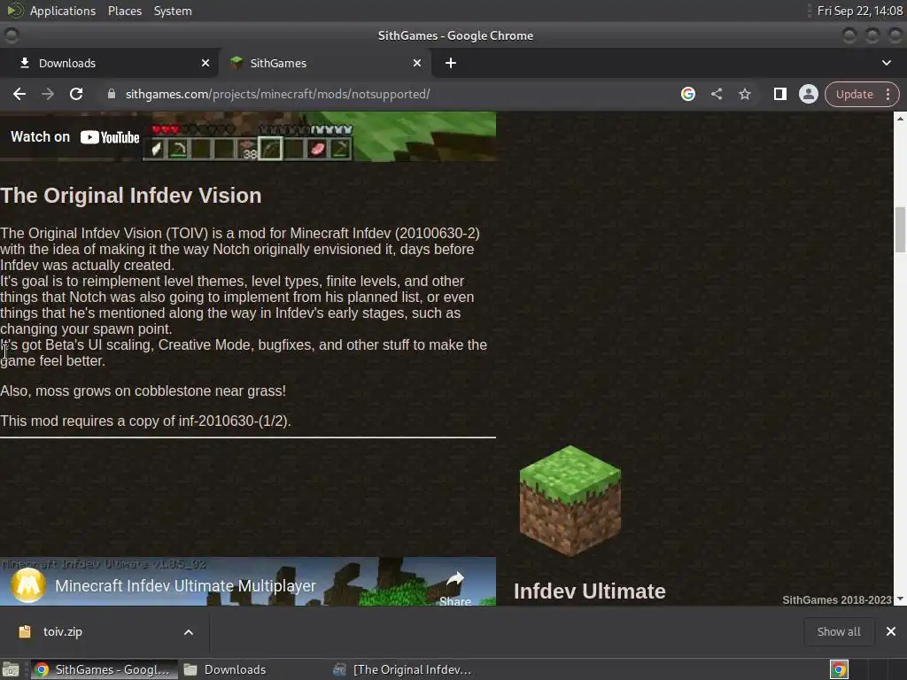Click the grass block image
This screenshot has height=680, width=907.
pyautogui.click(x=570, y=501)
